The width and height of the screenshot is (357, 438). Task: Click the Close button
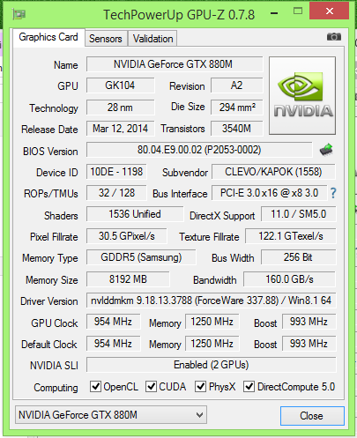[x=312, y=416]
